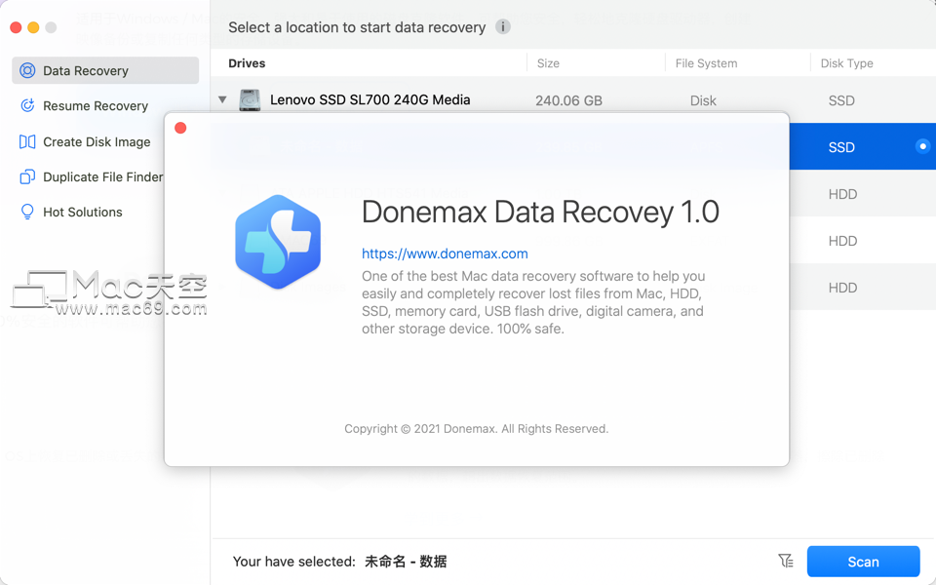The width and height of the screenshot is (936, 585).
Task: Click the File System column header
Action: point(706,63)
